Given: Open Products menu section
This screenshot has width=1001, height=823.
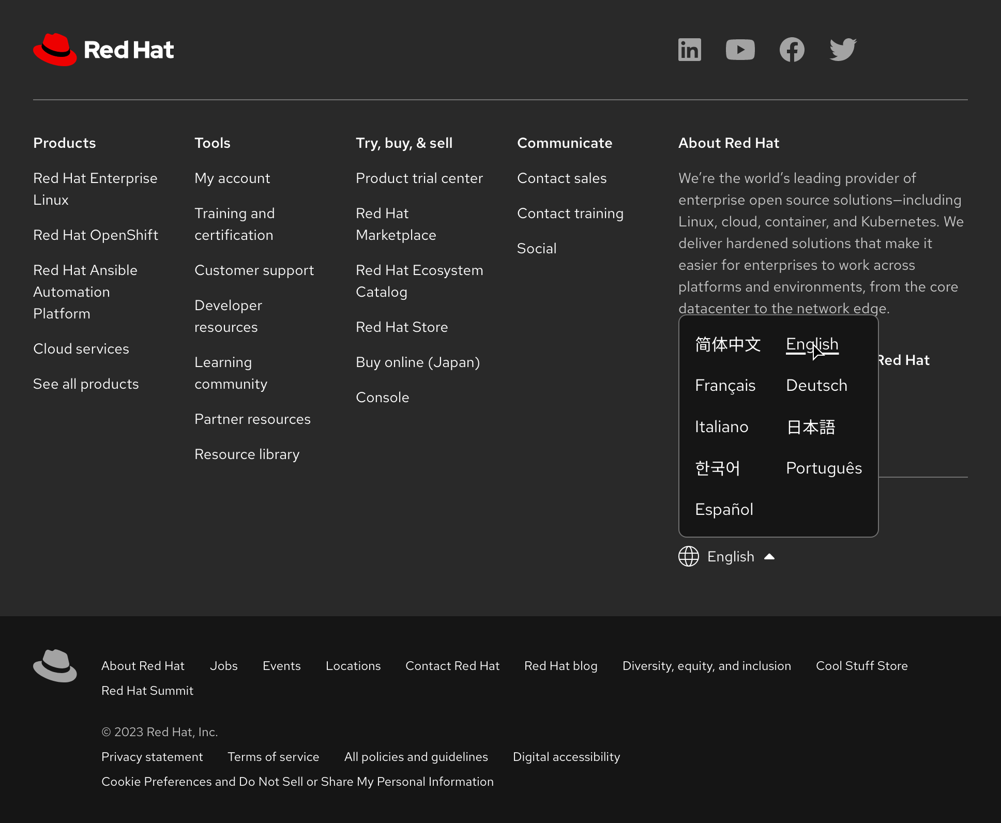Looking at the screenshot, I should pos(65,142).
